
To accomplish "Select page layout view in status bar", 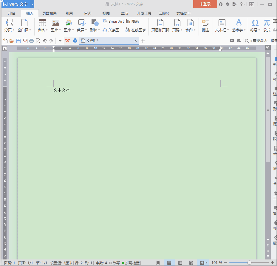I will click(169, 263).
